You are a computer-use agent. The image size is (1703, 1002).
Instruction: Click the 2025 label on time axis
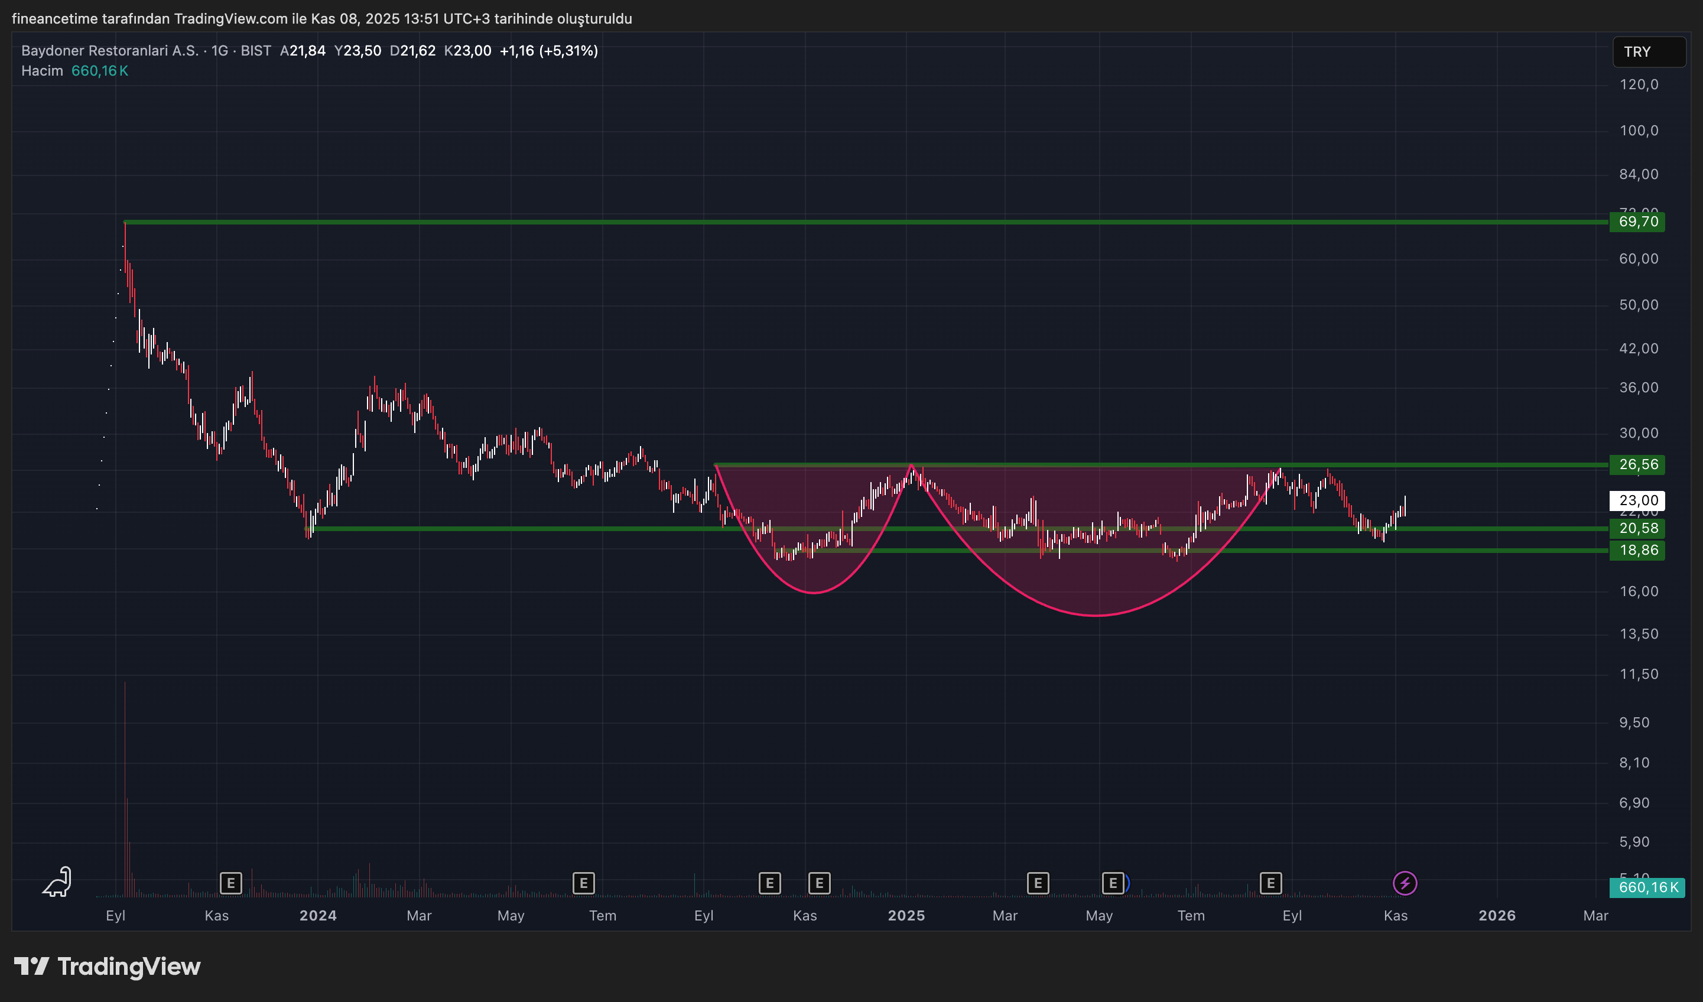pyautogui.click(x=905, y=916)
